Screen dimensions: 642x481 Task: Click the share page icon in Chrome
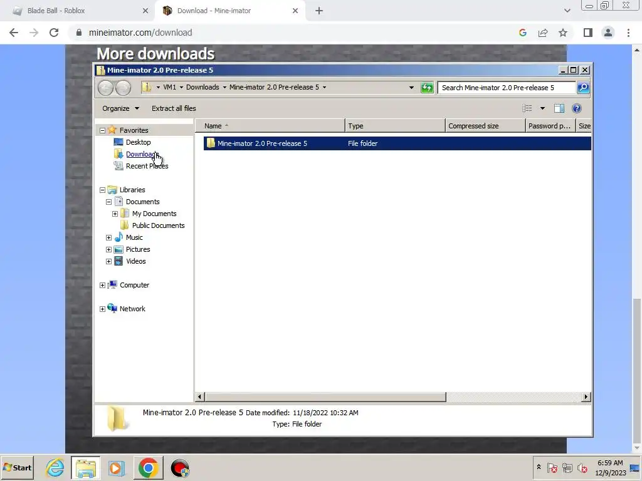543,33
